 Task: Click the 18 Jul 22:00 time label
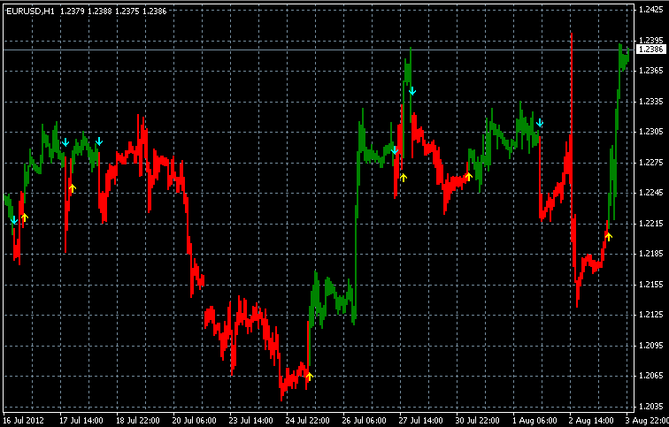138,421
